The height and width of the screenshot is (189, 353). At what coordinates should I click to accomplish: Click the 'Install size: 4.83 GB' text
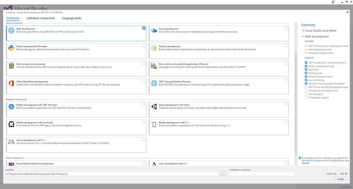coord(337,174)
